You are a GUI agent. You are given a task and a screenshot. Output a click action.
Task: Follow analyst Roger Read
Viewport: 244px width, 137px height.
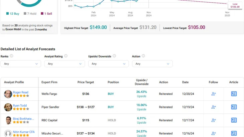coord(214,94)
